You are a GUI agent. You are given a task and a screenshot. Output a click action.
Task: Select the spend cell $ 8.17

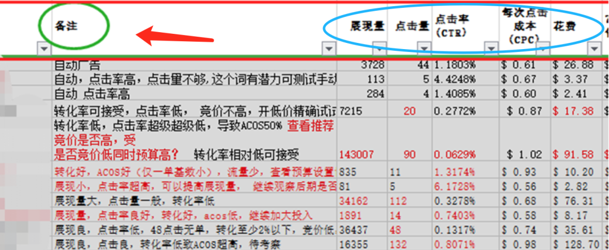(576, 215)
